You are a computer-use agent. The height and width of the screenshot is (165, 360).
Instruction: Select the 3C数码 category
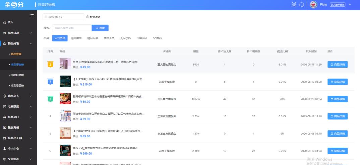coord(157,38)
